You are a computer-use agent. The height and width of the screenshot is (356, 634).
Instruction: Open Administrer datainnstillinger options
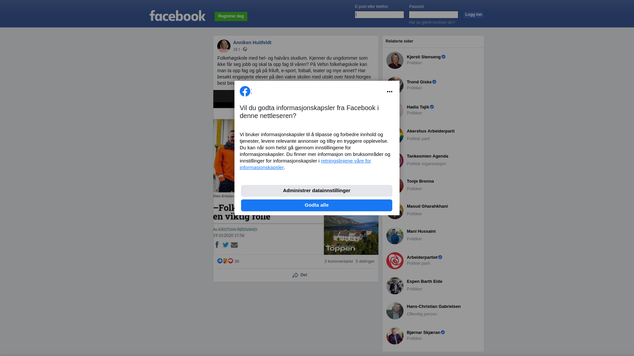click(x=317, y=191)
